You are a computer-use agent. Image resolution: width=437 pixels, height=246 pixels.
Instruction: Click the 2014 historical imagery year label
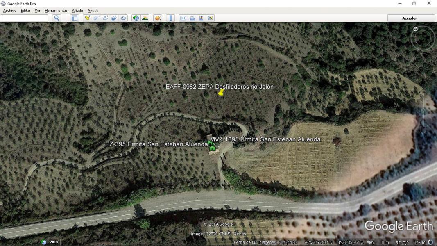[x=54, y=242]
